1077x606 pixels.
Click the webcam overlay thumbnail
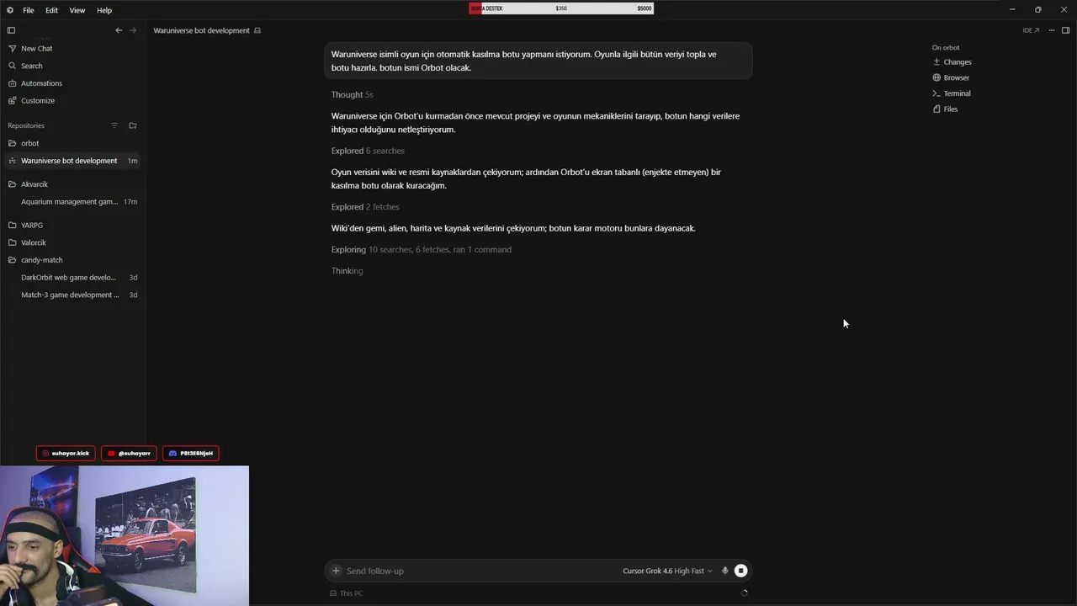tap(125, 536)
